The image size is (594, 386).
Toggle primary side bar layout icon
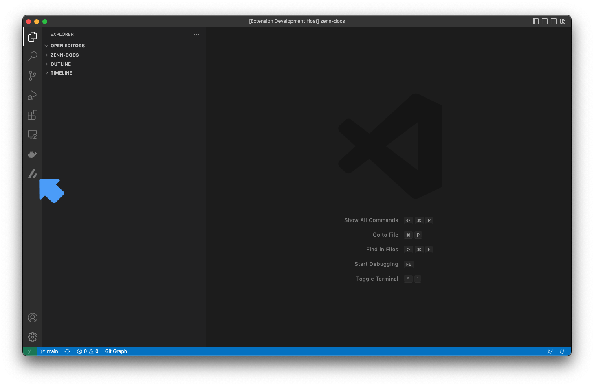536,21
